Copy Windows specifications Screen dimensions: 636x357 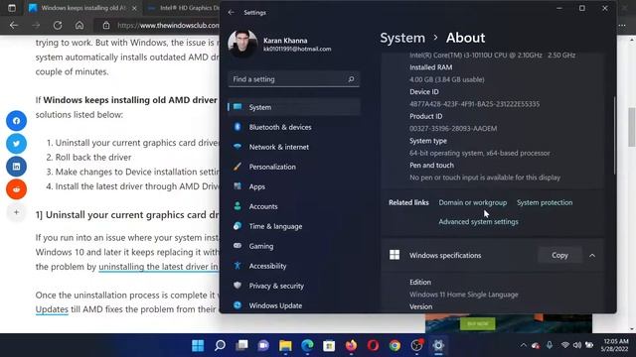pos(559,256)
